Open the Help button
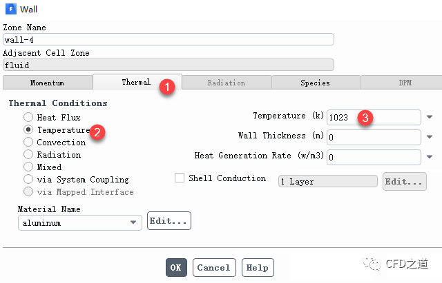 tap(257, 267)
